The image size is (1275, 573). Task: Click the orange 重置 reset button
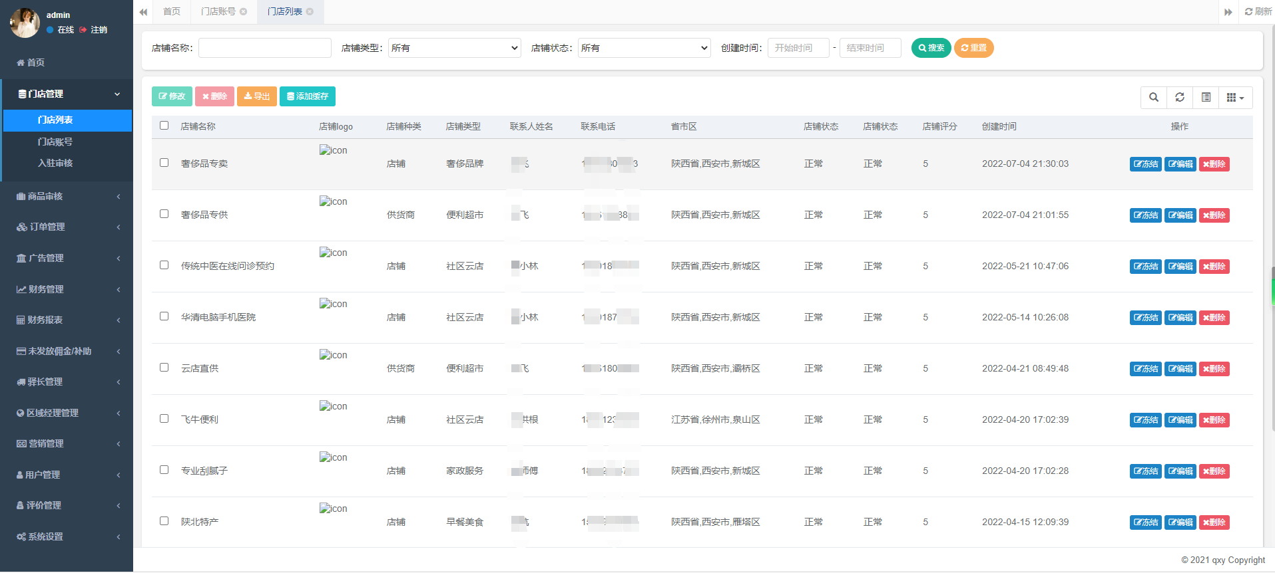point(973,48)
